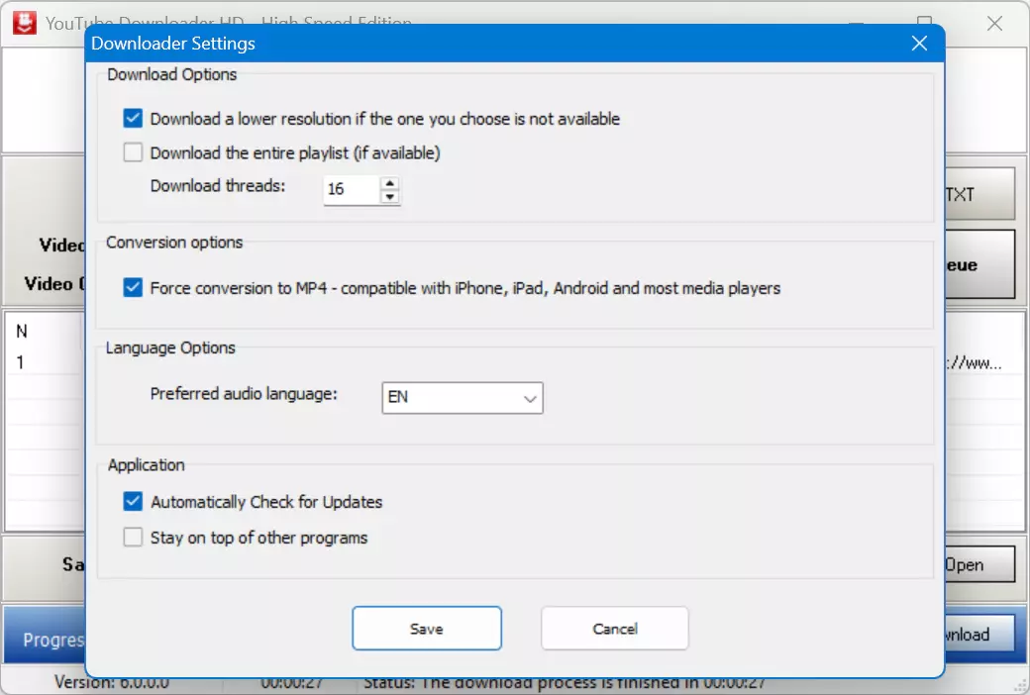
Task: Click the YouTube Downloader HD app icon
Action: [x=25, y=23]
